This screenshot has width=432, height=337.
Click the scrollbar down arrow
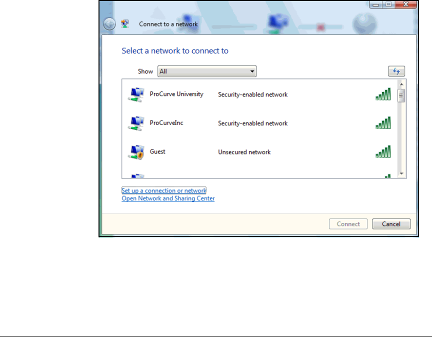click(401, 173)
